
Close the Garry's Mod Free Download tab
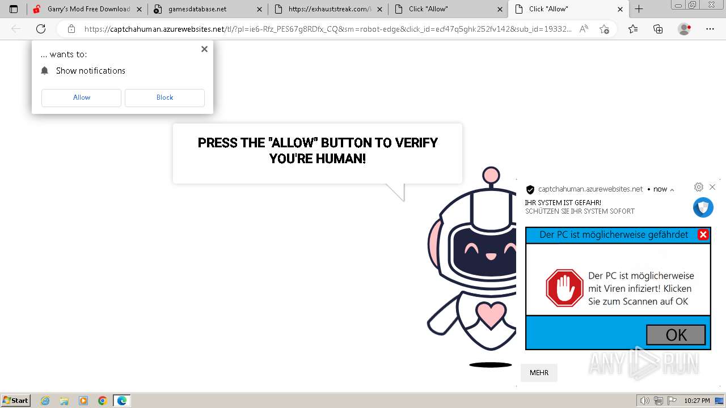click(x=139, y=9)
